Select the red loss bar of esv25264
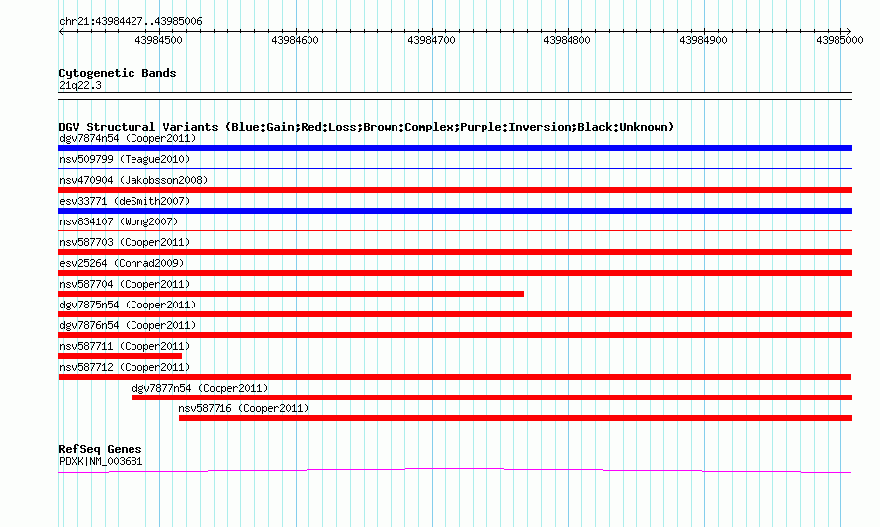The height and width of the screenshot is (527, 880). pos(455,273)
